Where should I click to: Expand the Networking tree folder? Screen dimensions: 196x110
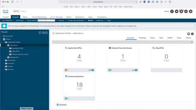4,61
